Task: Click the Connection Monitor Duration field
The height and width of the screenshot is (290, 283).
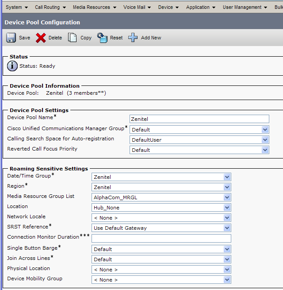Action: coord(161,238)
